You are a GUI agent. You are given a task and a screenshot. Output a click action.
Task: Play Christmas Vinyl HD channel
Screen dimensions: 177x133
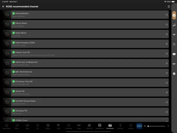tap(86, 83)
